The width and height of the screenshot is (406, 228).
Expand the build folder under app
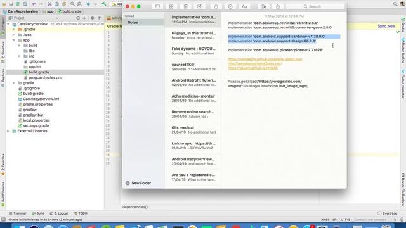click(20, 46)
